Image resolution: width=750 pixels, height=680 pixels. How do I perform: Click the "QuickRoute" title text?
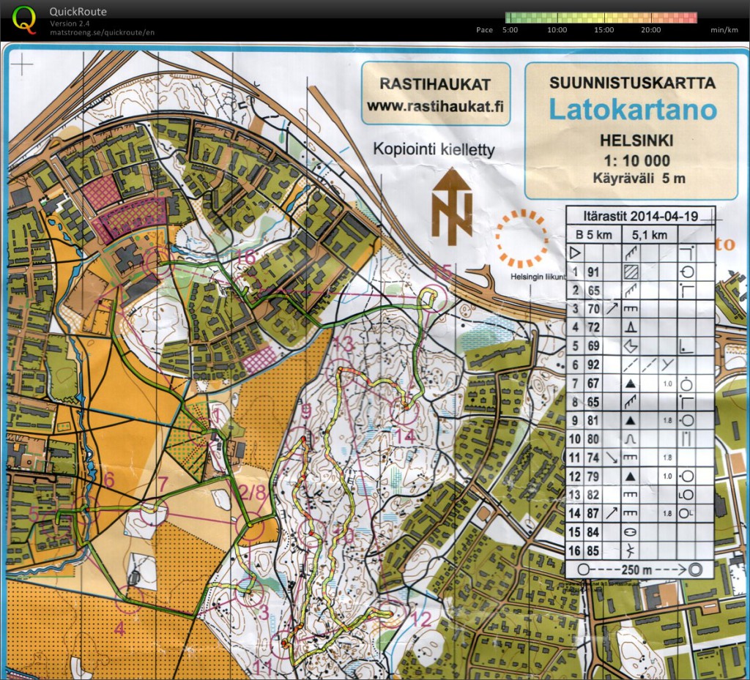click(78, 12)
